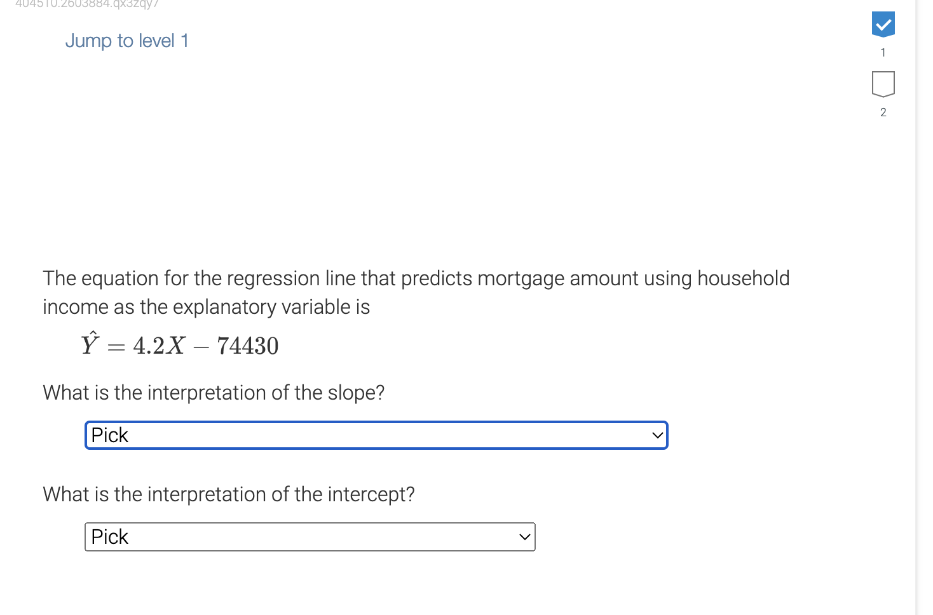Expand the intercept dropdown using its chevron
Viewport: 933px width, 615px height.
524,537
